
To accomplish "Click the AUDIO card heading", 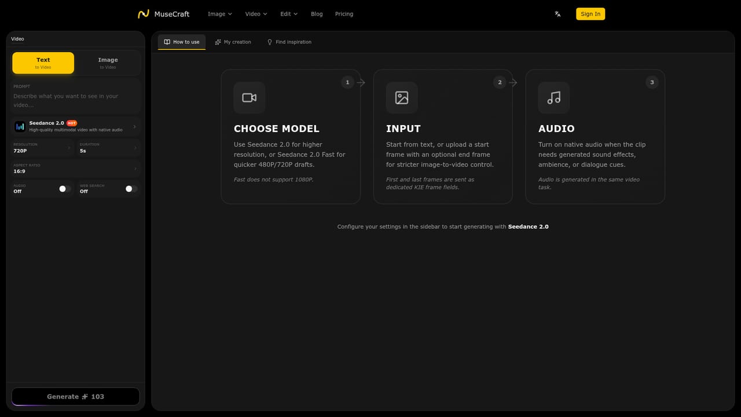I will pos(556,129).
